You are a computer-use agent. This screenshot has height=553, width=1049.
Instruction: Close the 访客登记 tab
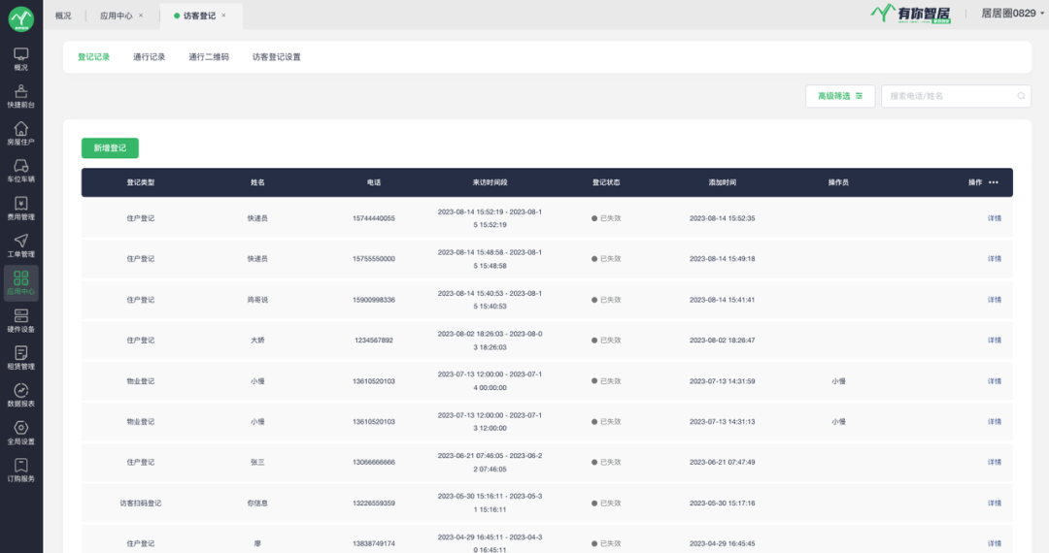pyautogui.click(x=223, y=16)
